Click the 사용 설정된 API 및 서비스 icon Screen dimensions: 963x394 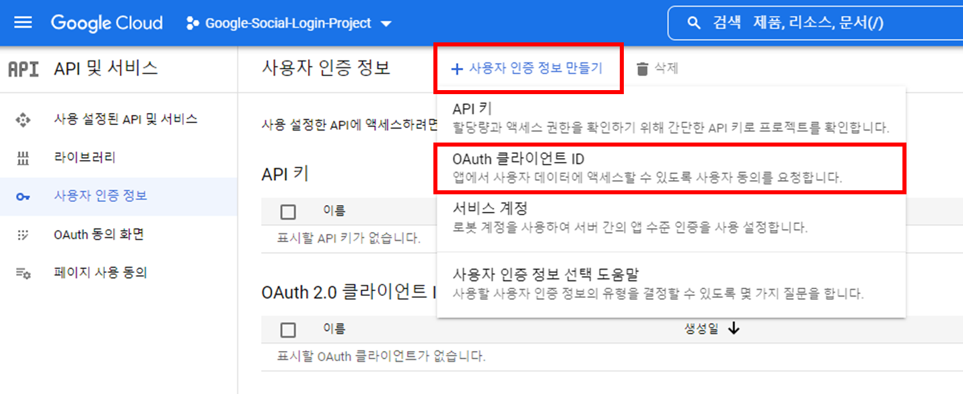coord(23,120)
